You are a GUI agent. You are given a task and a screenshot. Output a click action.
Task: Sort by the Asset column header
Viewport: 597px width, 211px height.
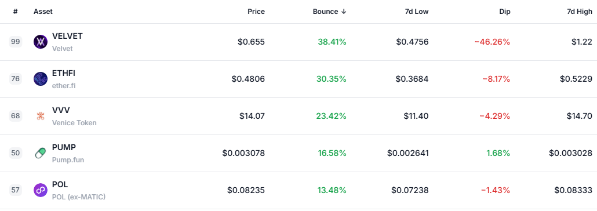(43, 12)
